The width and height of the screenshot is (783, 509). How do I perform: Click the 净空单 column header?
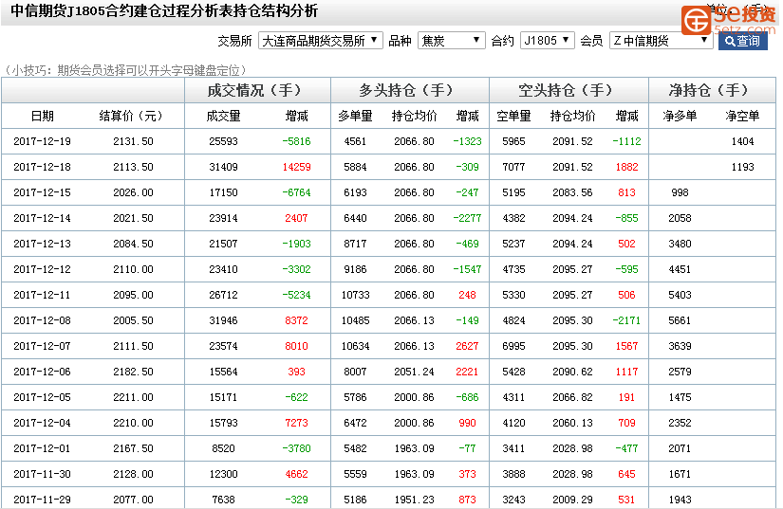click(742, 117)
